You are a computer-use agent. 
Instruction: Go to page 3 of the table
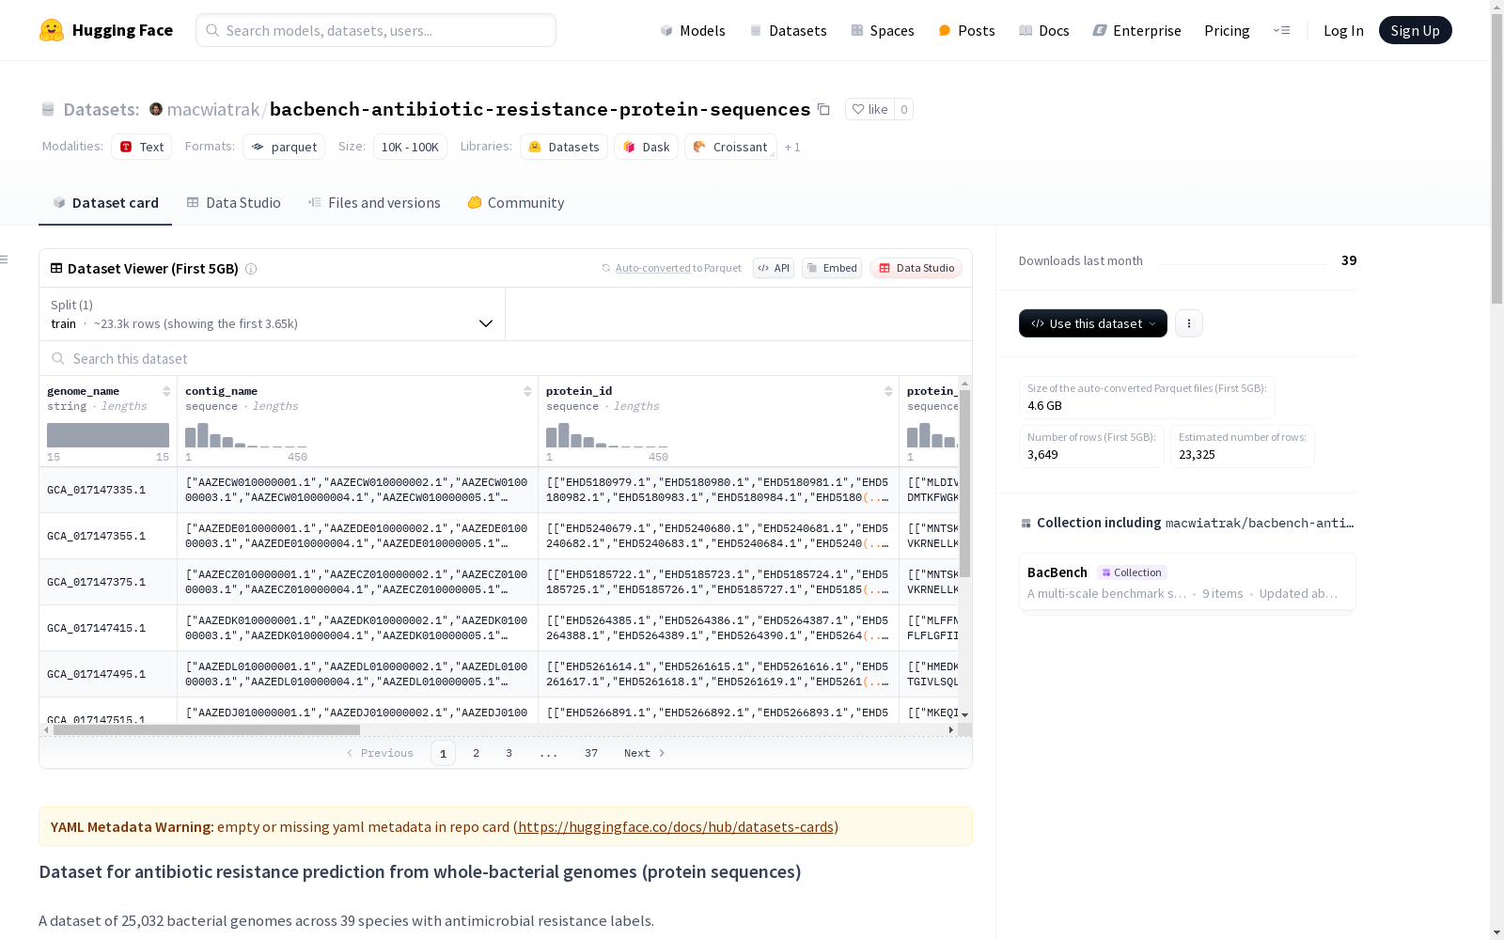click(509, 753)
